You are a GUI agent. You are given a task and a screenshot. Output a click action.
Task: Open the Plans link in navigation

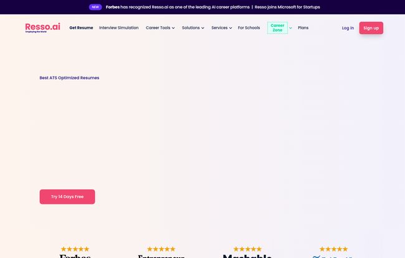pos(303,28)
